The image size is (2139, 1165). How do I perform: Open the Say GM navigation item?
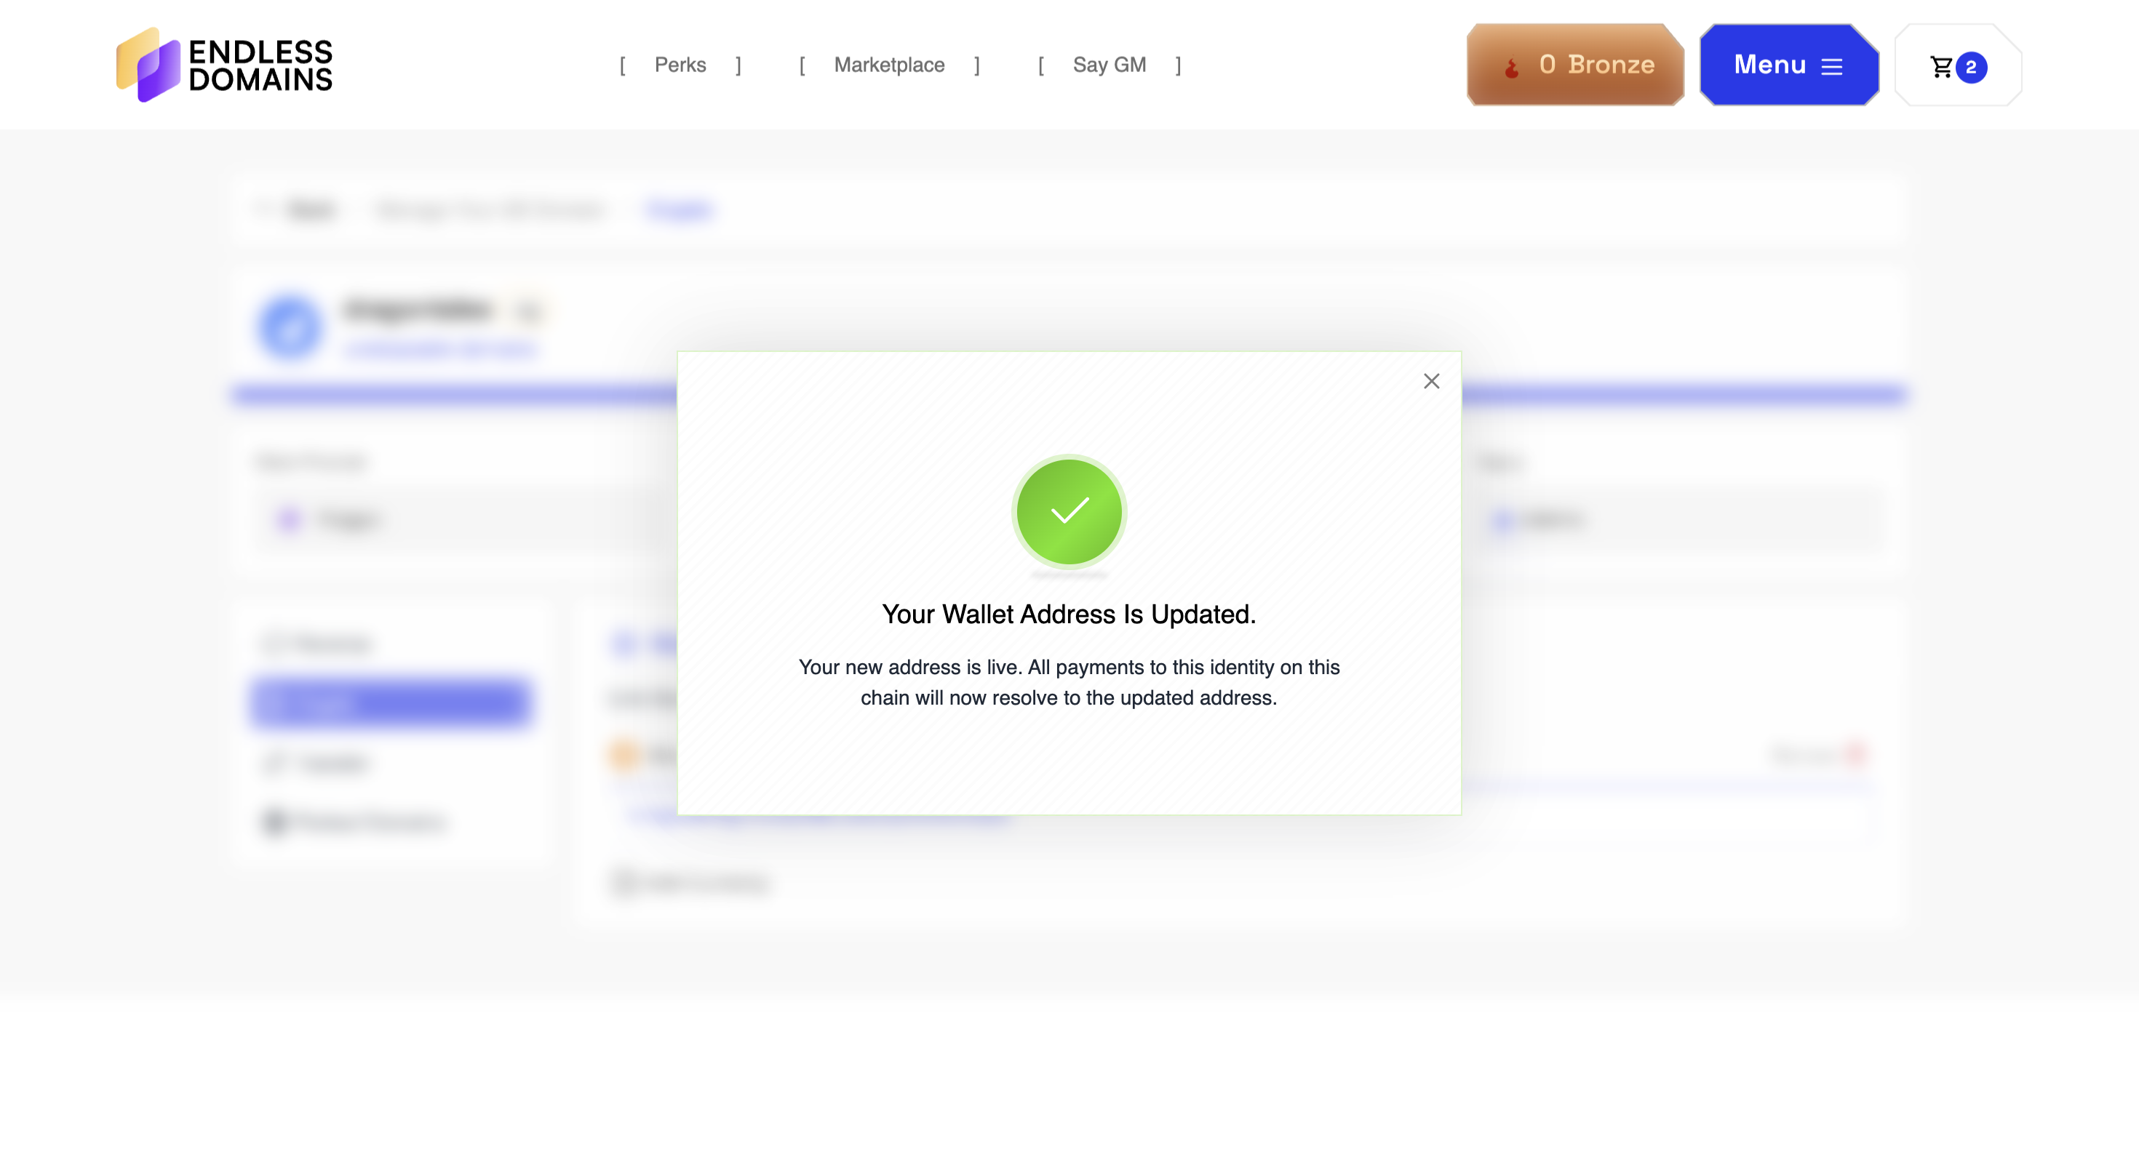tap(1109, 65)
